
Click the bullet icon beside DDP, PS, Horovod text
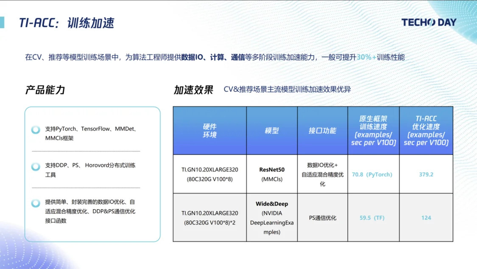tap(36, 166)
